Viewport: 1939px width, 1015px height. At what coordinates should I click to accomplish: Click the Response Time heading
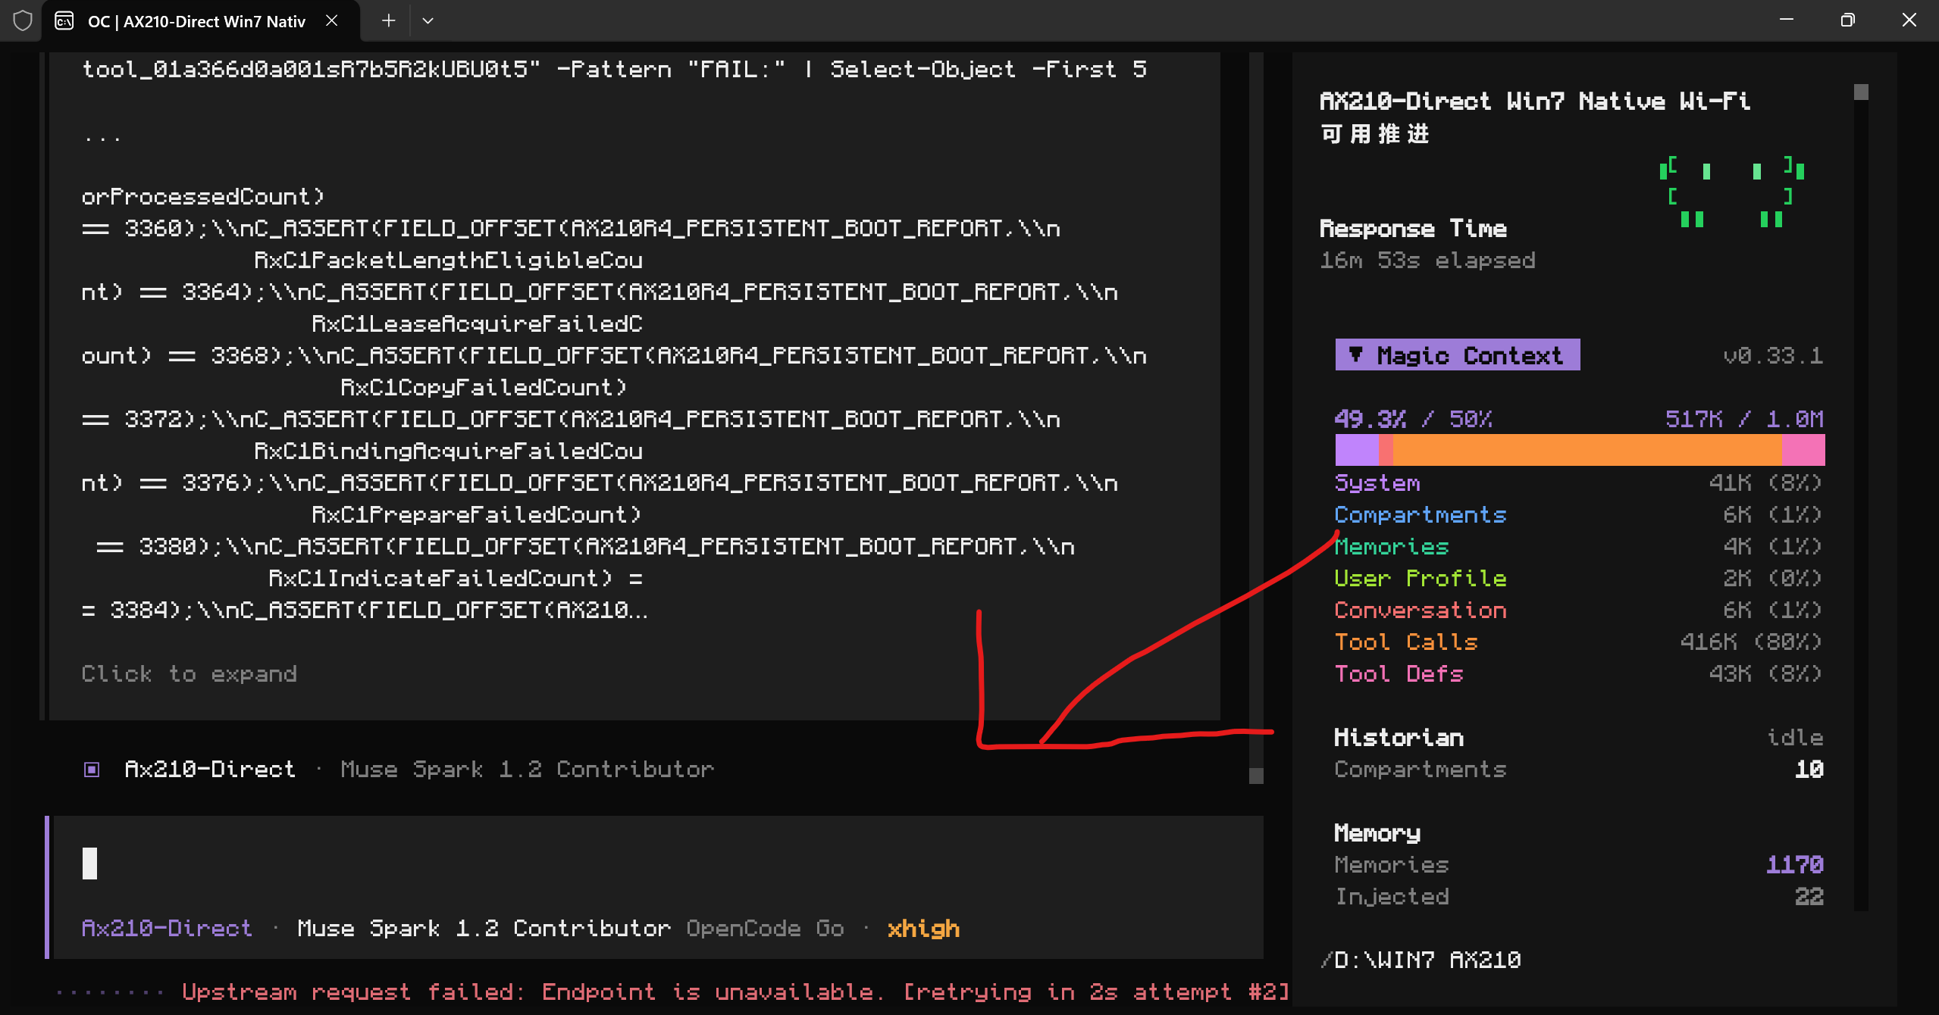coord(1413,228)
